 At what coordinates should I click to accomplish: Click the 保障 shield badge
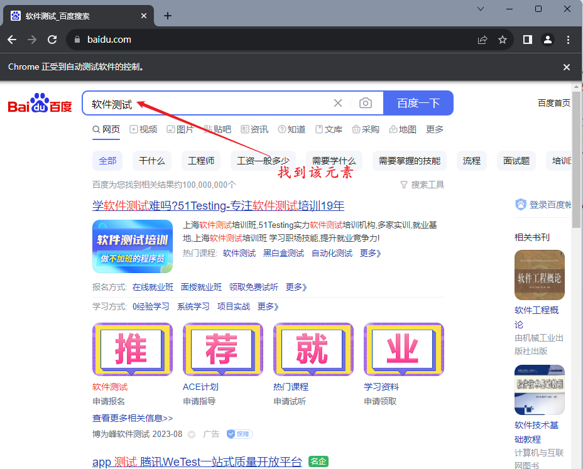(240, 434)
